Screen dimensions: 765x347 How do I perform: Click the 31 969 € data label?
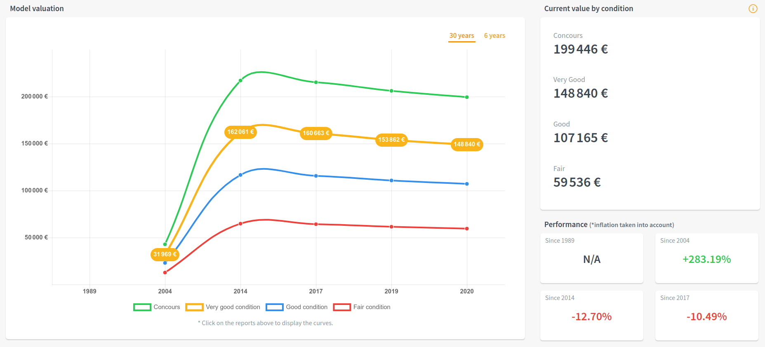tap(165, 254)
